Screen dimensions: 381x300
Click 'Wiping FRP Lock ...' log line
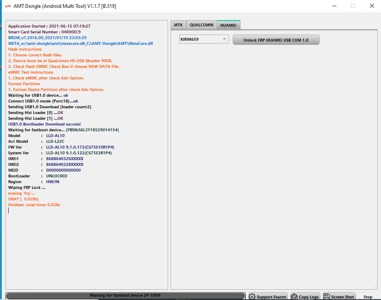[x=27, y=188]
